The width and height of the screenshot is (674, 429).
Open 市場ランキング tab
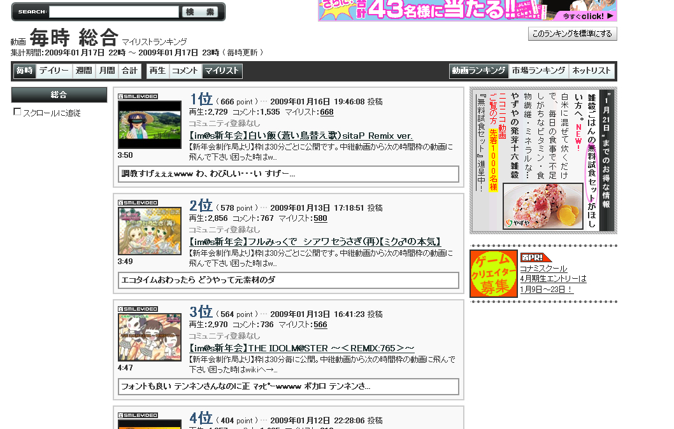coord(538,71)
